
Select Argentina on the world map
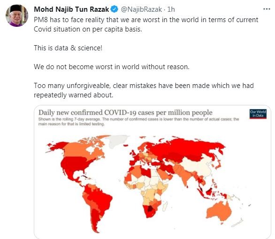pyautogui.click(x=95, y=220)
